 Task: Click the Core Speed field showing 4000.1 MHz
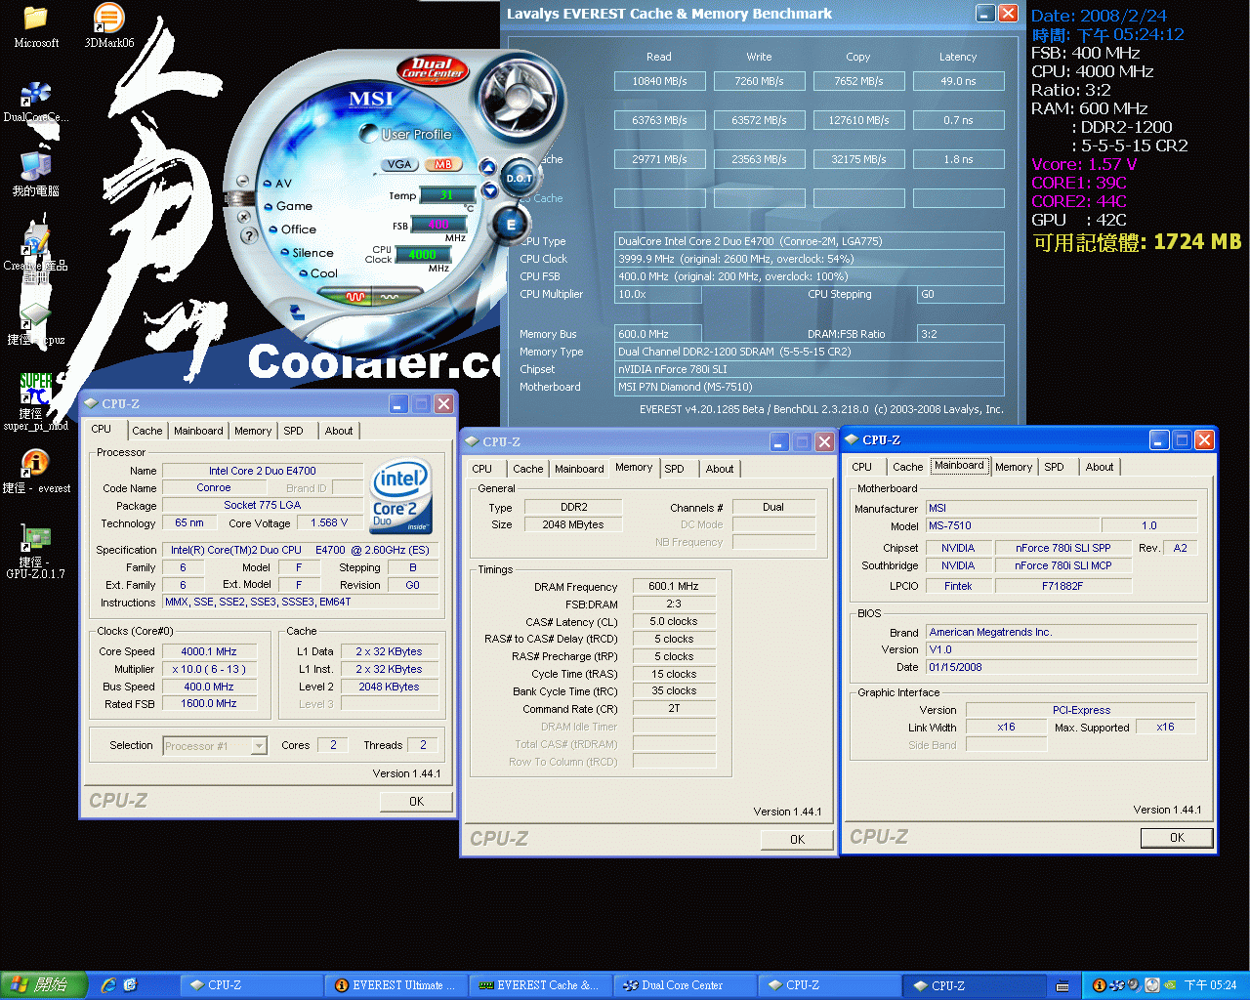209,651
